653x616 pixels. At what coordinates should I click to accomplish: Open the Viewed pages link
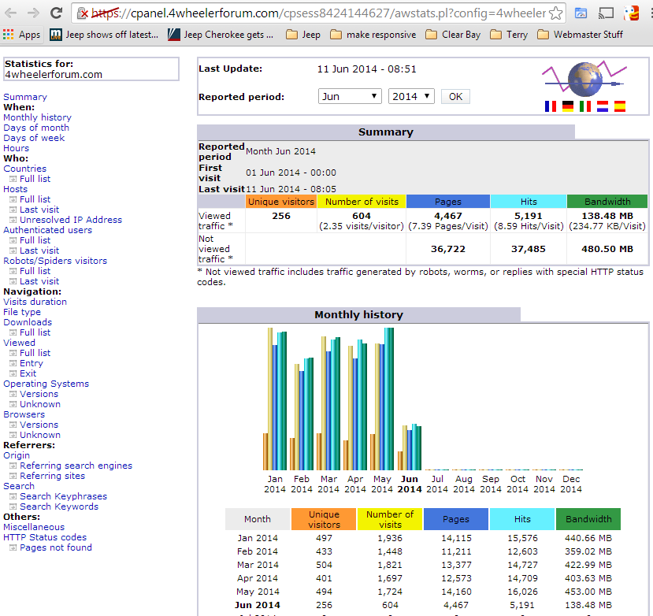(19, 343)
